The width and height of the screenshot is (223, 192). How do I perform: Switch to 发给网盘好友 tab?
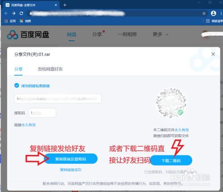click(50, 69)
